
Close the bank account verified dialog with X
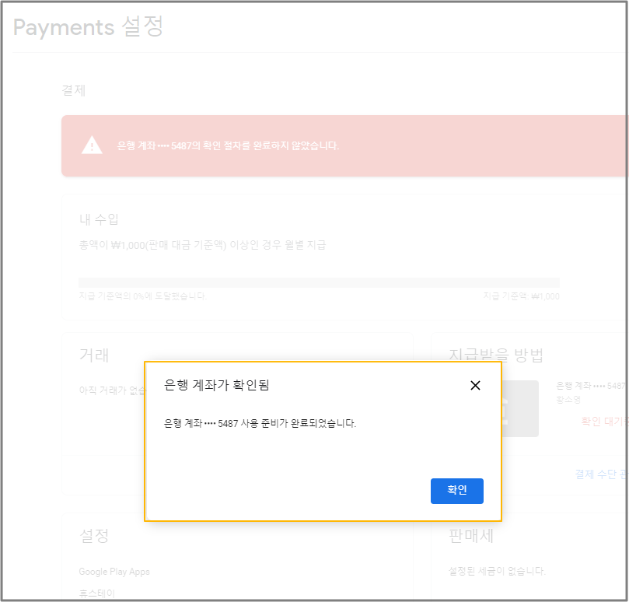click(475, 385)
